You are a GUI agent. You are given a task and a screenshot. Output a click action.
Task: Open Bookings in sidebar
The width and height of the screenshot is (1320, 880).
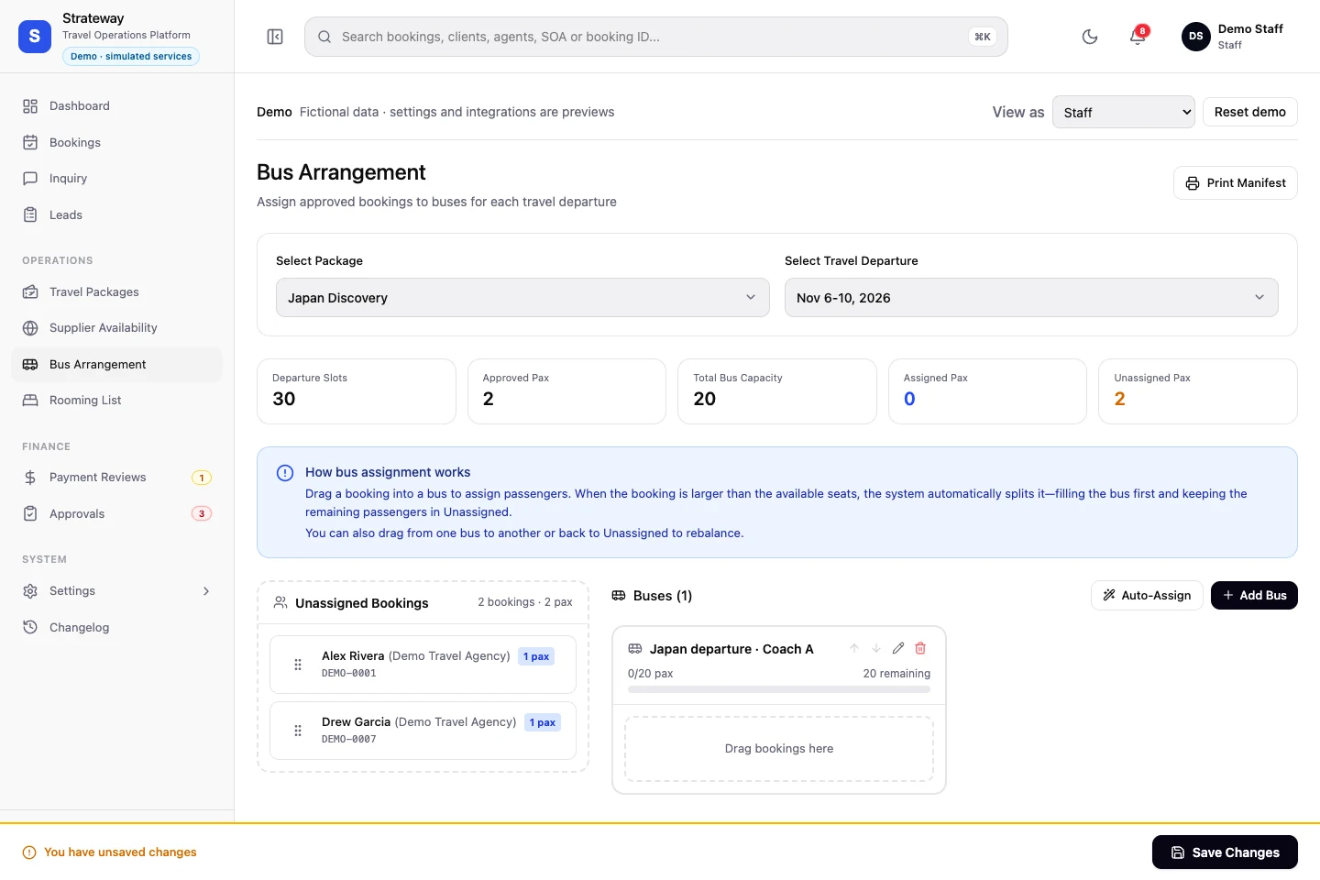click(116, 143)
